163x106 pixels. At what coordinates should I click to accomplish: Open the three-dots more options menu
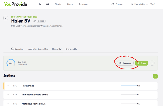(152, 63)
